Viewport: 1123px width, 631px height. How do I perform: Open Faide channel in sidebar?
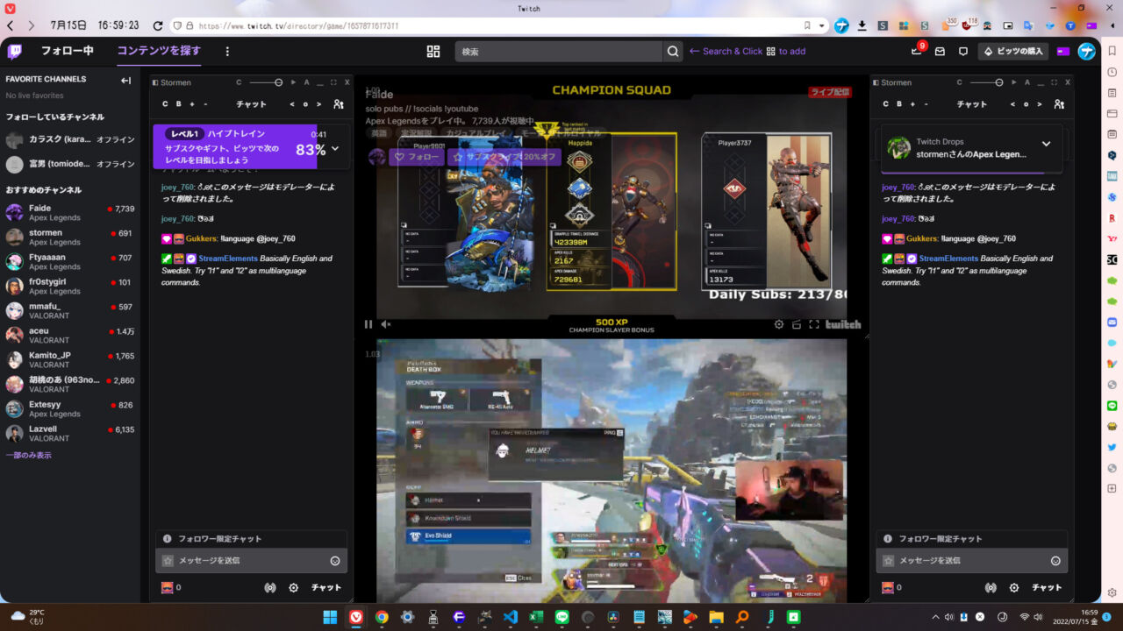[70, 213]
